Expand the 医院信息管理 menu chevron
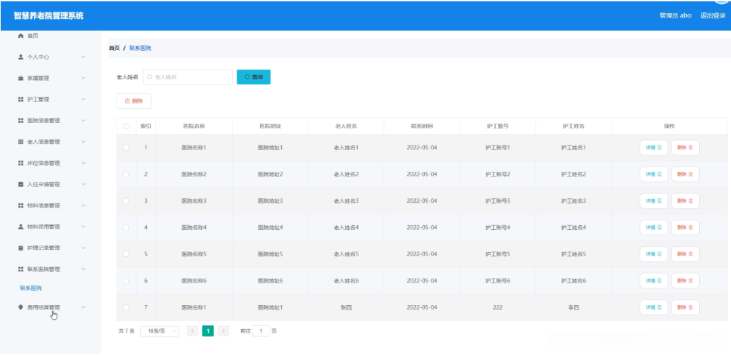 pyautogui.click(x=83, y=120)
